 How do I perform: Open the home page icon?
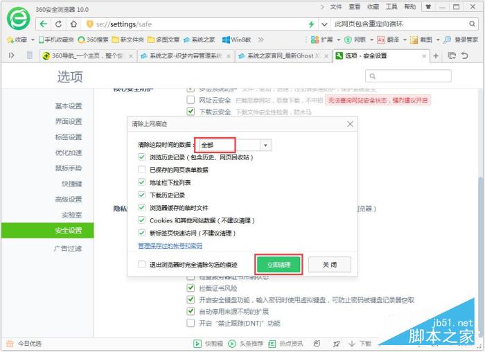(73, 24)
